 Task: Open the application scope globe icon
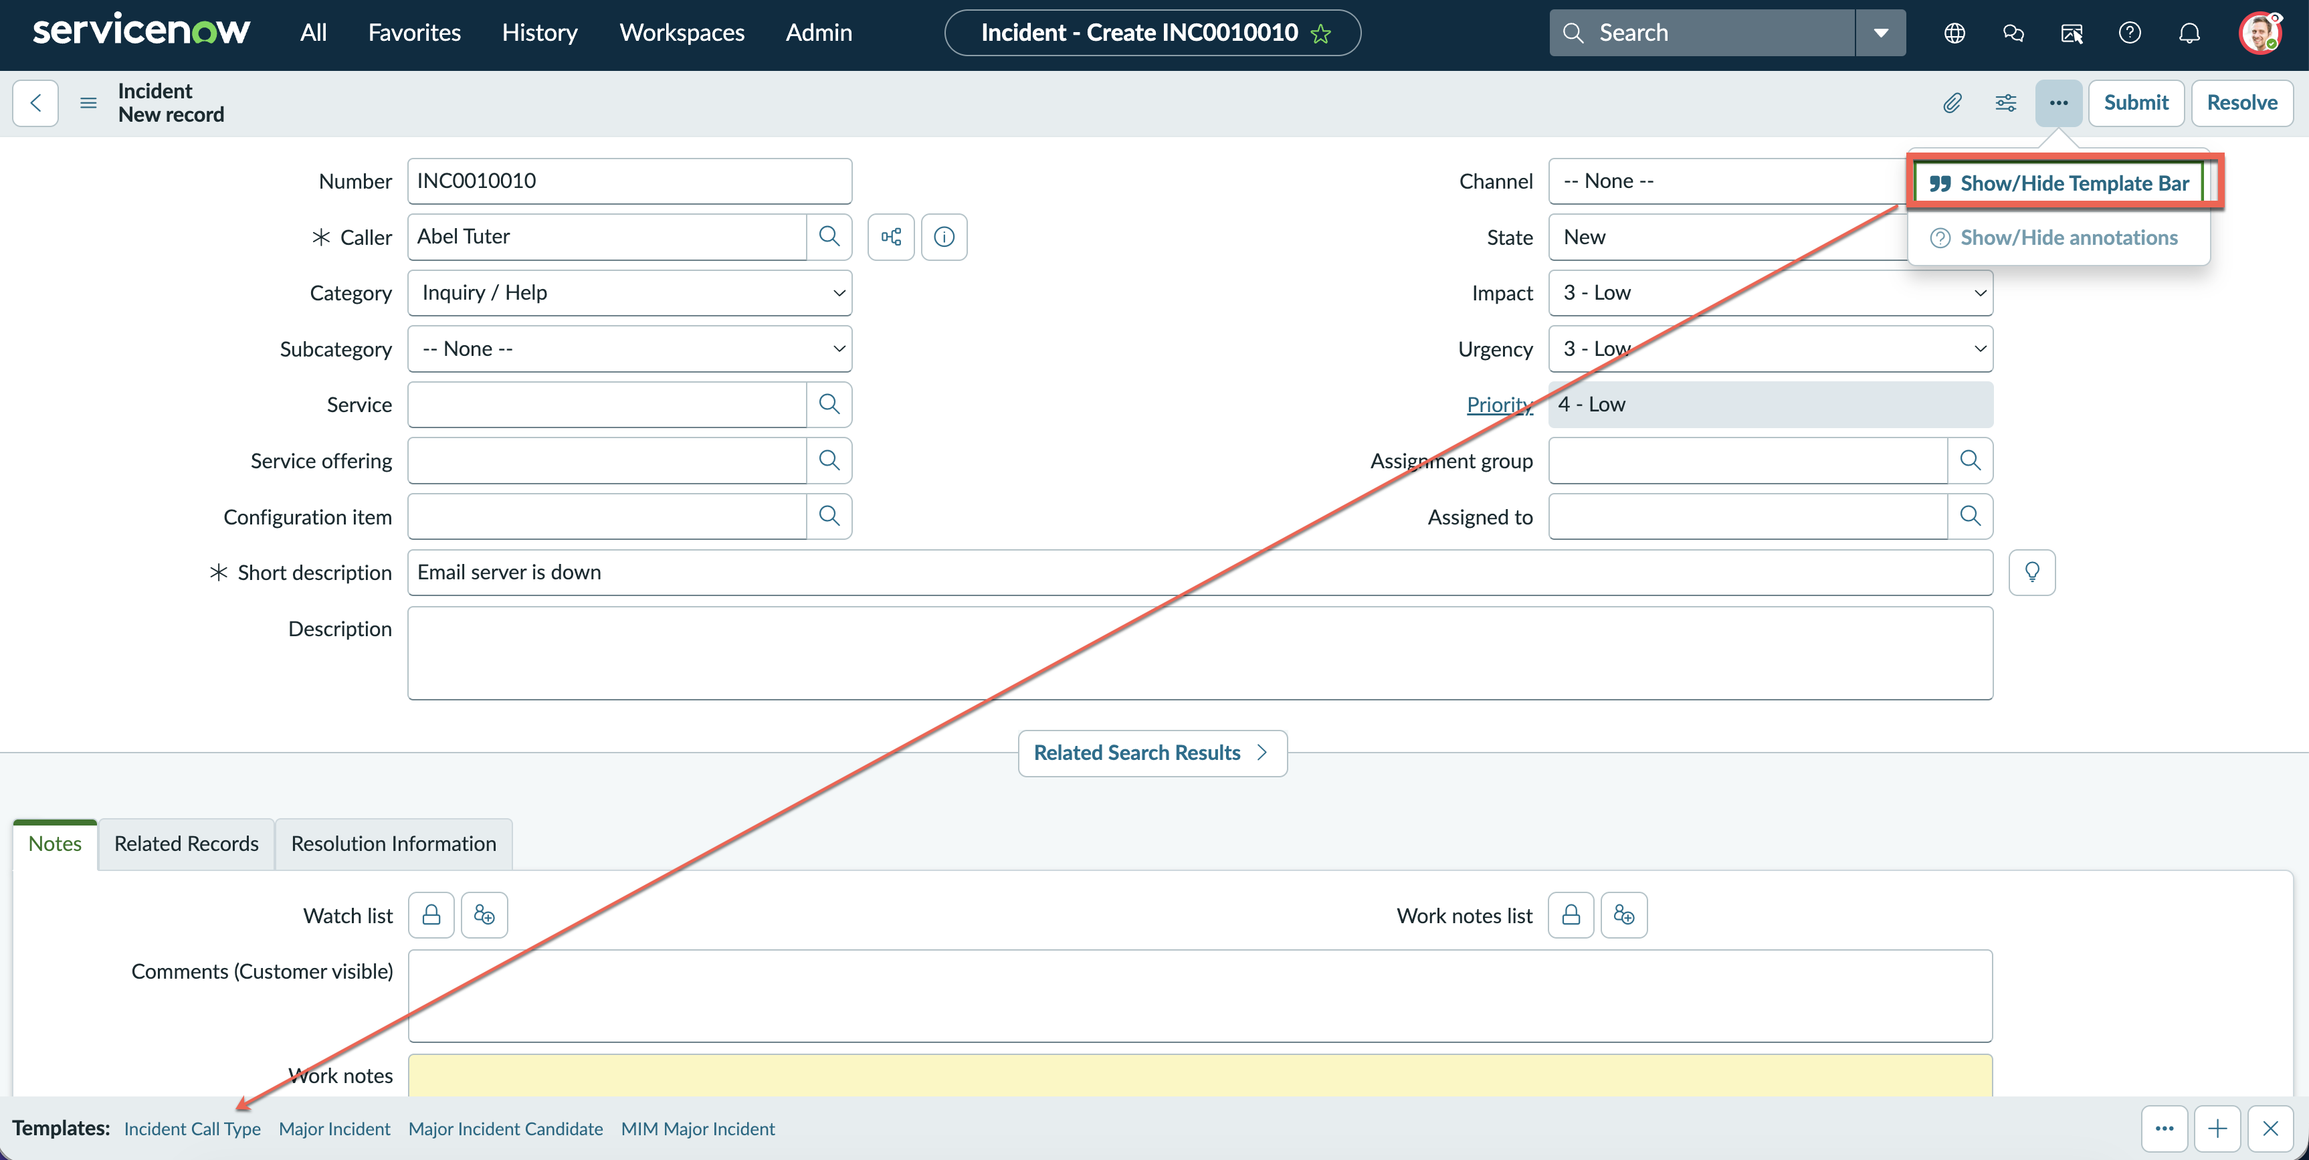pyautogui.click(x=1955, y=33)
